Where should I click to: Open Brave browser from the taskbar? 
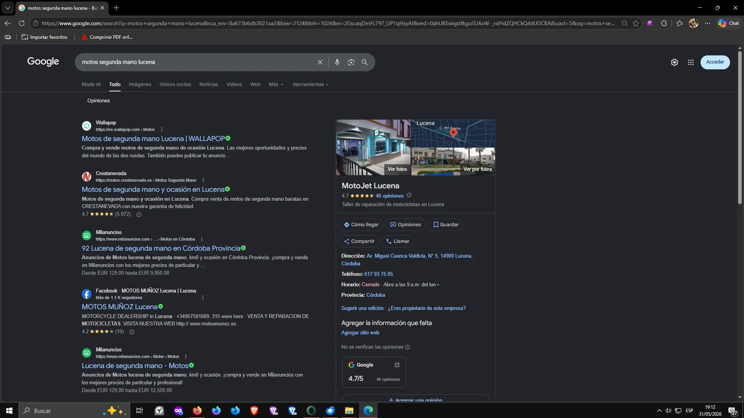coord(254,411)
